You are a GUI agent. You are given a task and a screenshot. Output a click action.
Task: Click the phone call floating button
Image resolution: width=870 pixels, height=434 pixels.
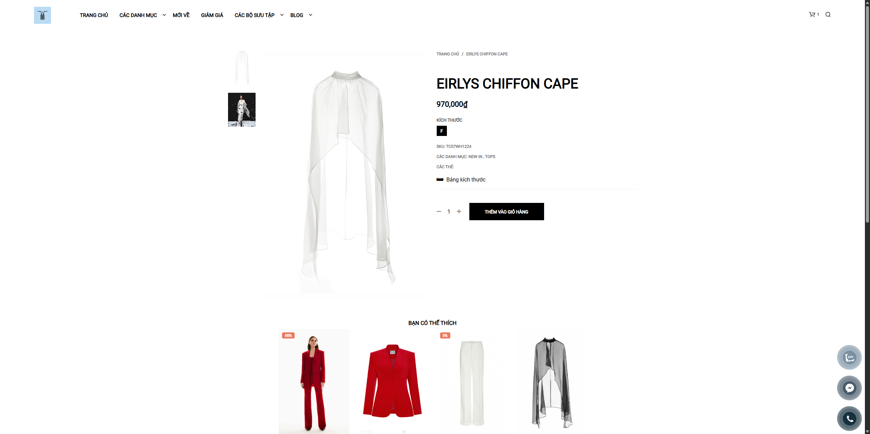point(849,418)
